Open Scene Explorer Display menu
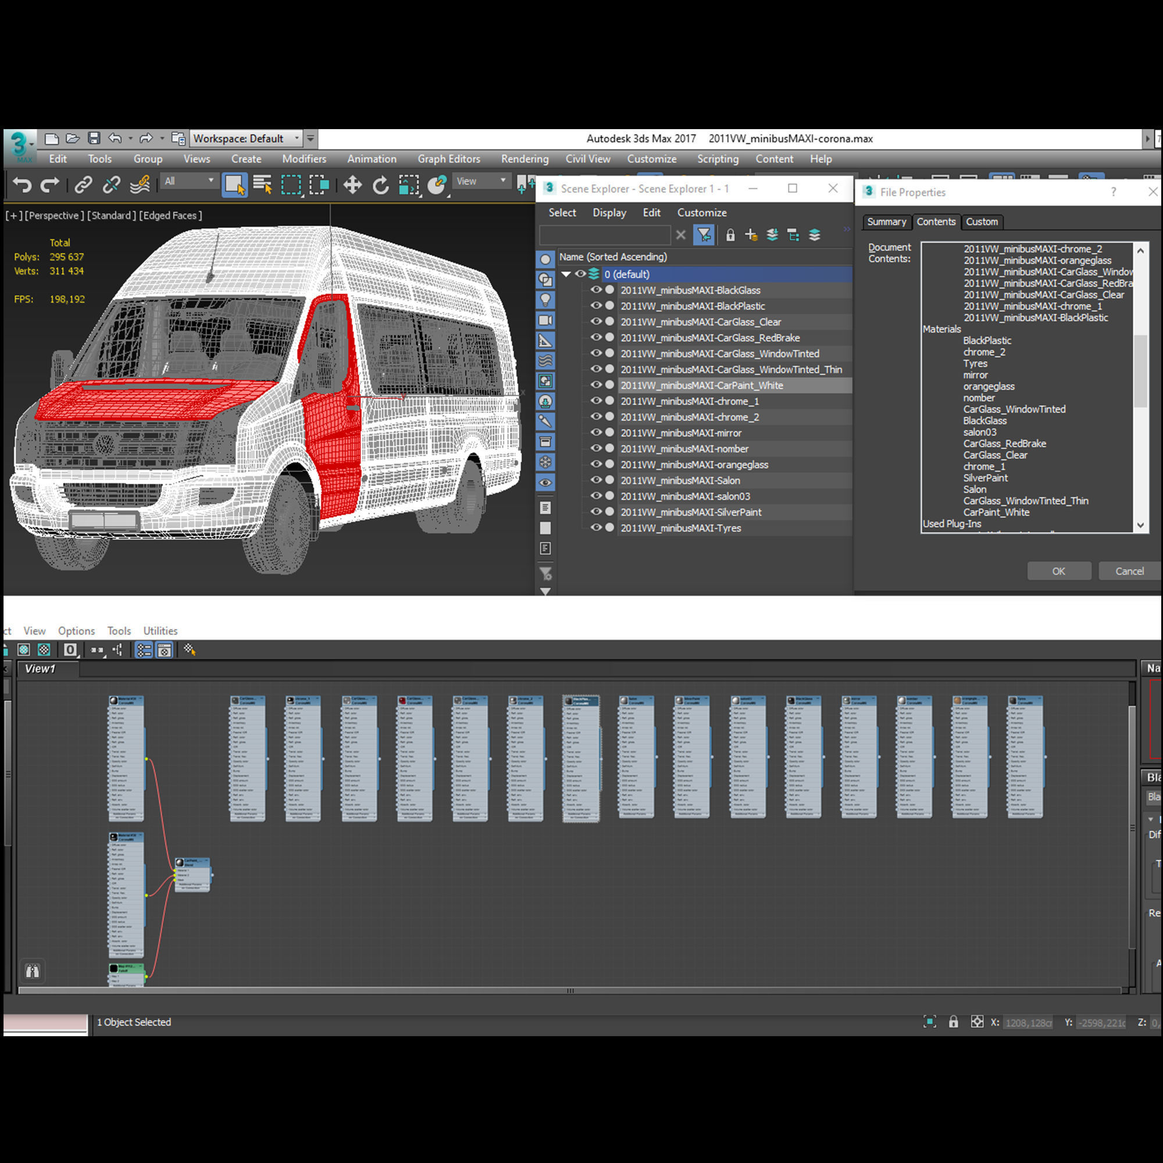 coord(609,212)
